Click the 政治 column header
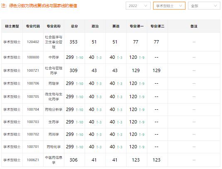 (x=95, y=26)
